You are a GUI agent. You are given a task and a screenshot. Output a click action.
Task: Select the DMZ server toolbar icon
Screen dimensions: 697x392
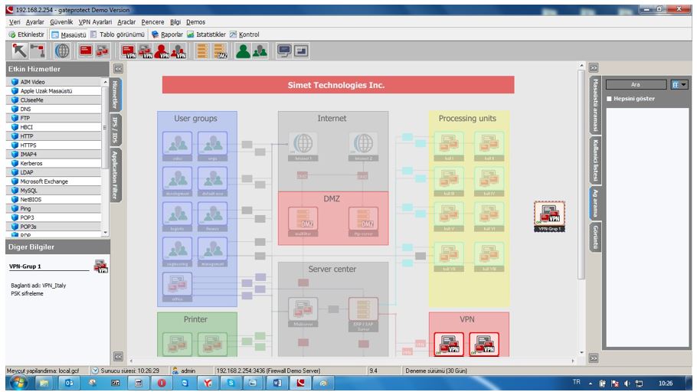point(221,51)
